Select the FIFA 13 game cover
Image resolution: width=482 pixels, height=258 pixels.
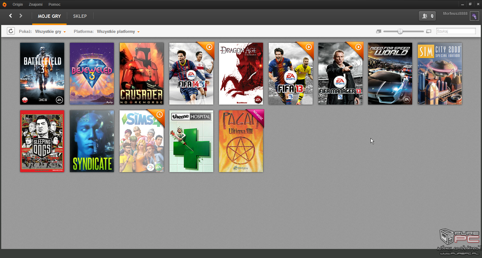coord(291,74)
